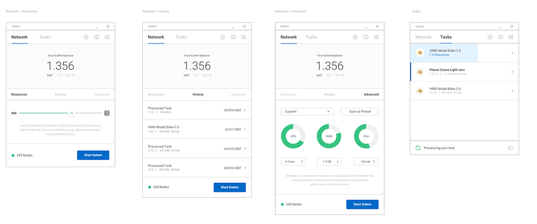Switch to Tasks tab in History window
The height and width of the screenshot is (224, 537).
coord(182,37)
